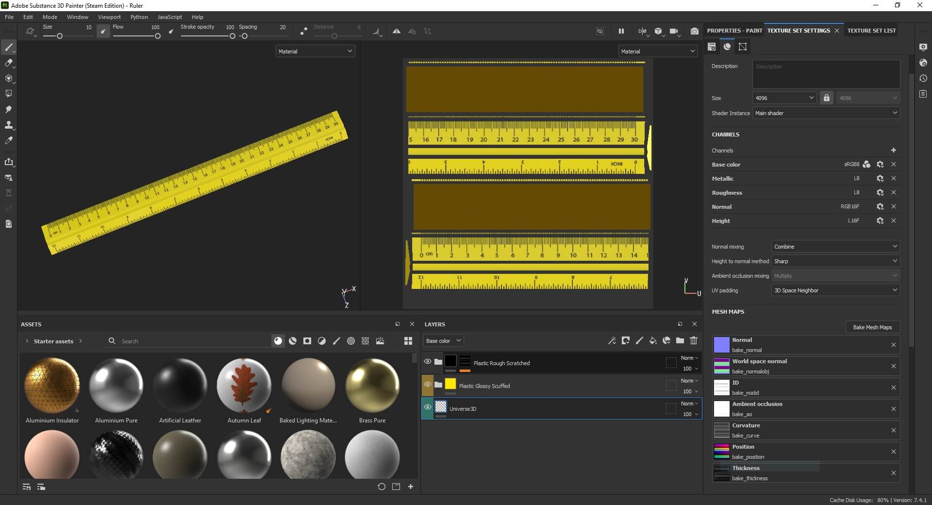Open the Viewport menu

tap(109, 17)
